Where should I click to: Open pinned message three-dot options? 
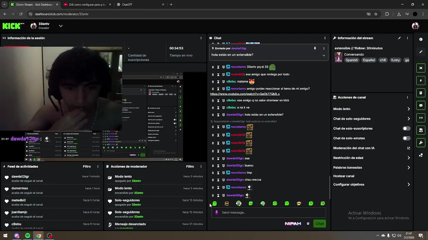(324, 48)
